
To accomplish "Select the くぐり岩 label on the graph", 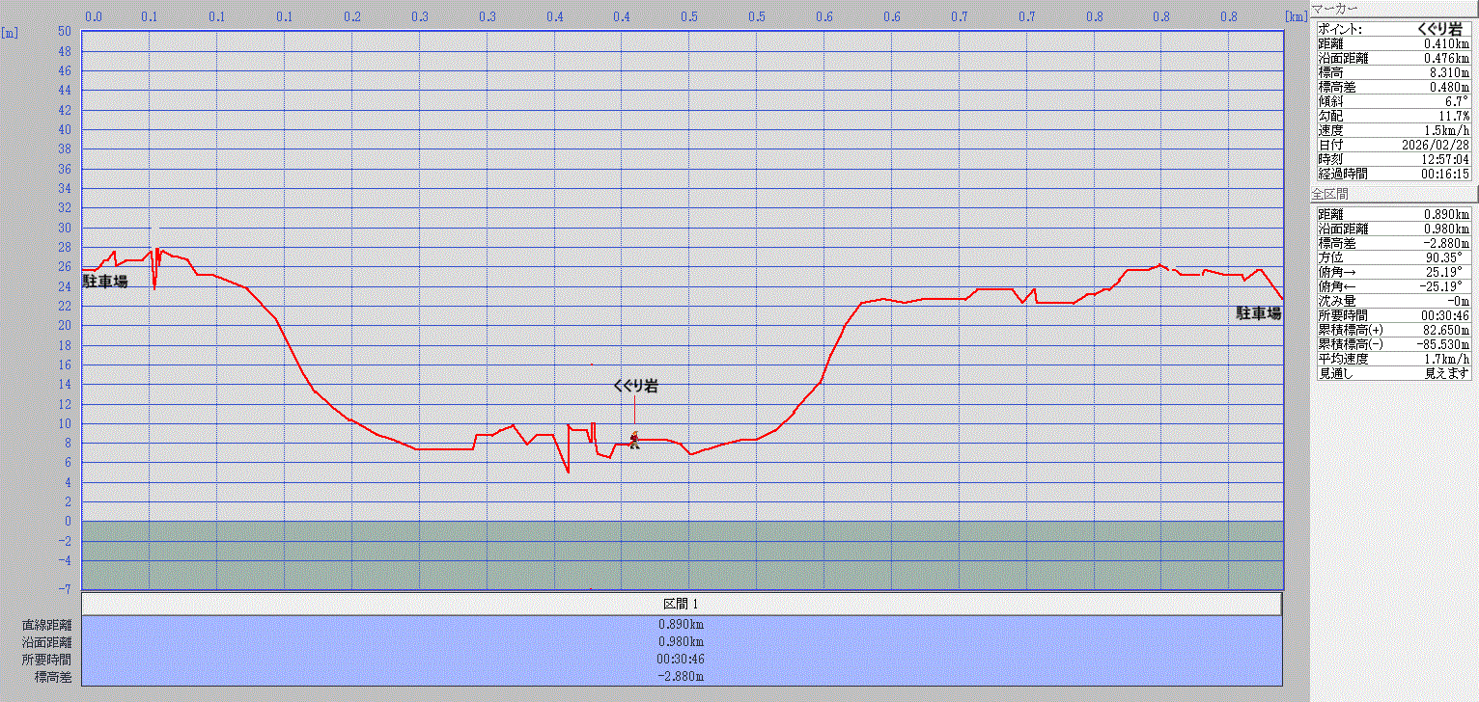I will [x=635, y=386].
